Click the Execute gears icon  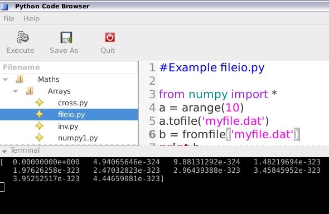[x=23, y=37]
